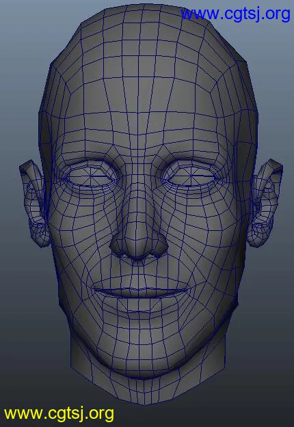Click the blue www.cgtsj.org watermark link
294x427 pixels.
pos(235,14)
